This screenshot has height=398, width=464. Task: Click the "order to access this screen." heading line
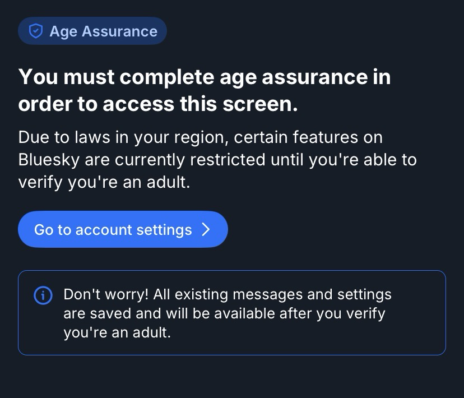(158, 104)
